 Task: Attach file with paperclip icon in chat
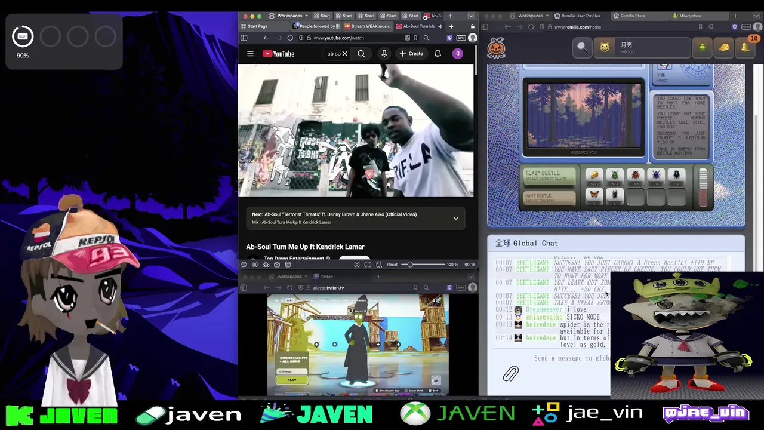click(511, 374)
